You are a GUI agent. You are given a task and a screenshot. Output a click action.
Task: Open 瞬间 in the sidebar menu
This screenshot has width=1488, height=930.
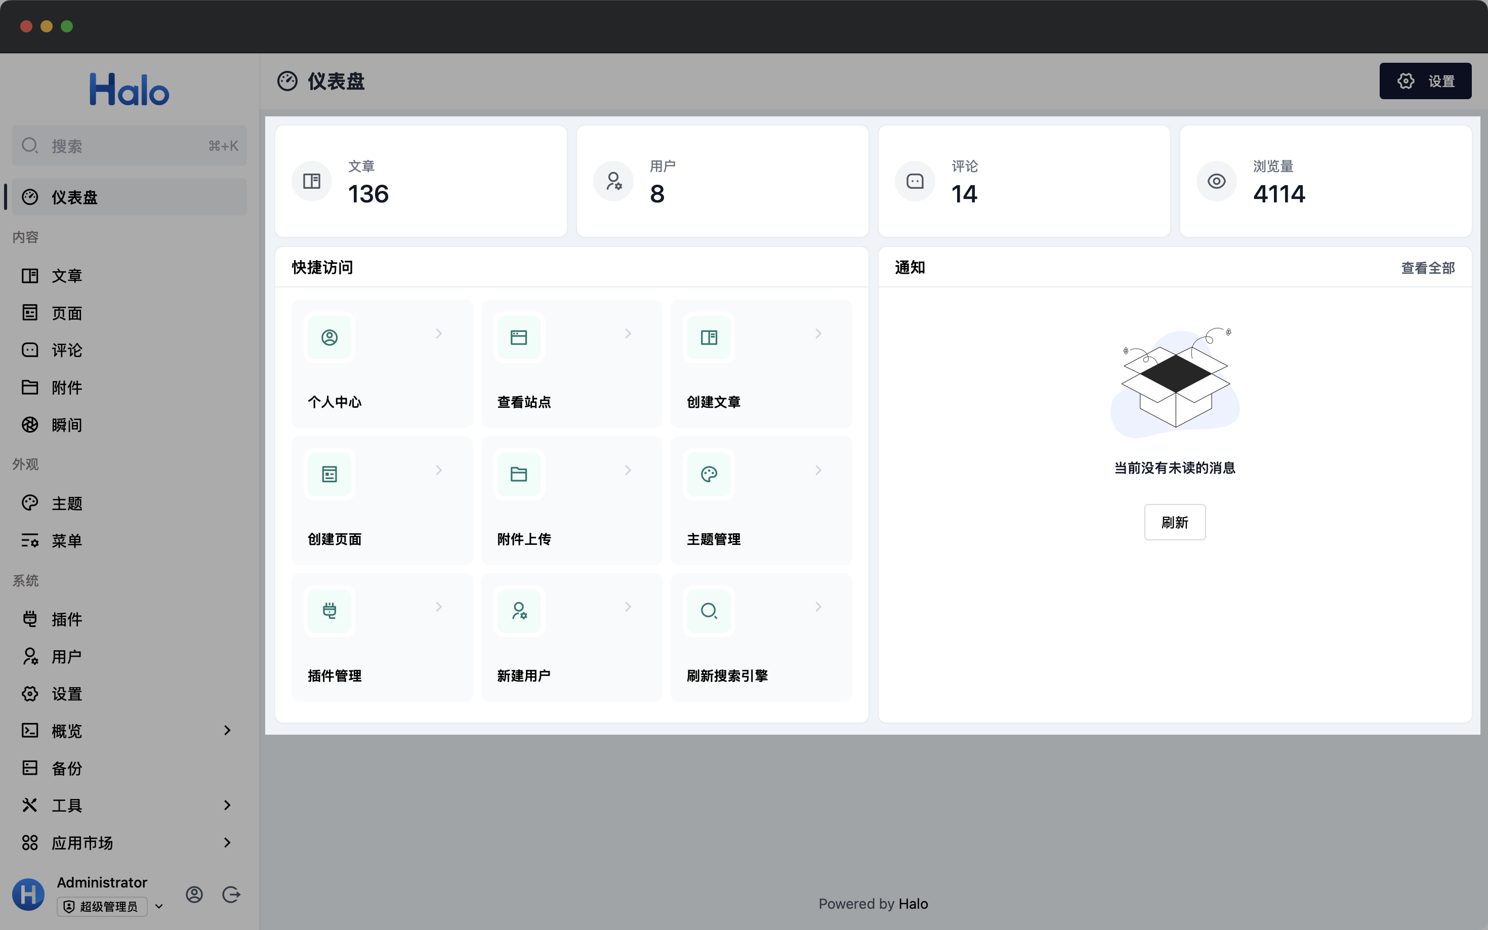click(x=66, y=425)
